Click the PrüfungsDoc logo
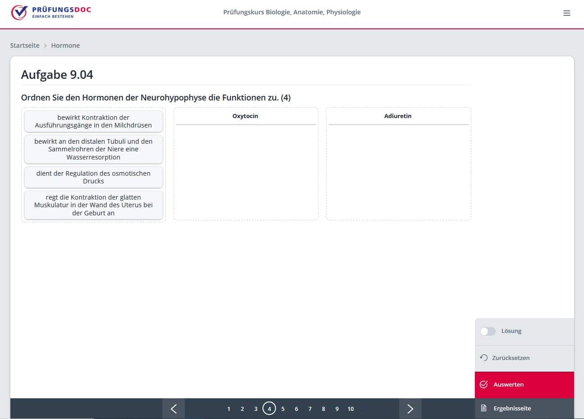The image size is (584, 419). click(x=51, y=13)
